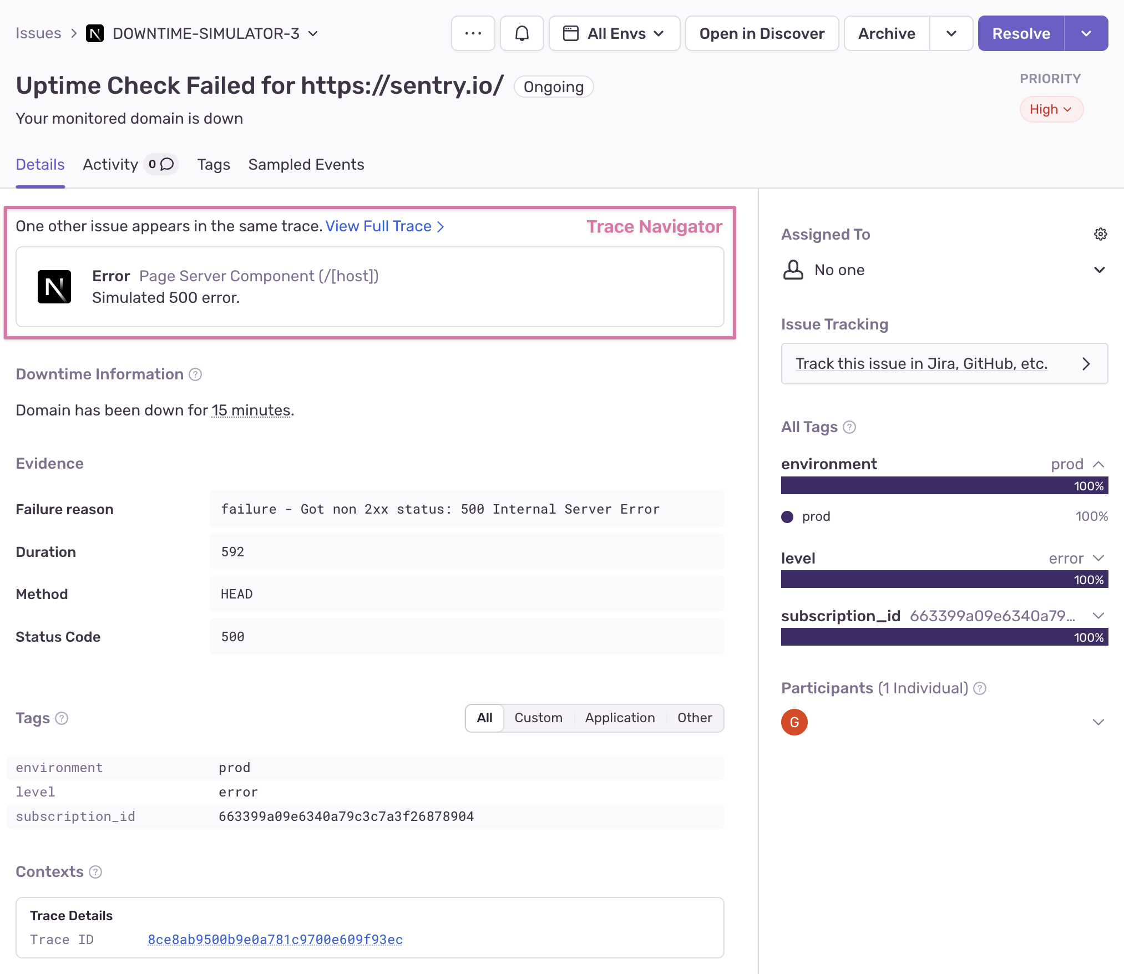Open the All Envs environment dropdown
Screen dimensions: 1124x974
(x=614, y=33)
